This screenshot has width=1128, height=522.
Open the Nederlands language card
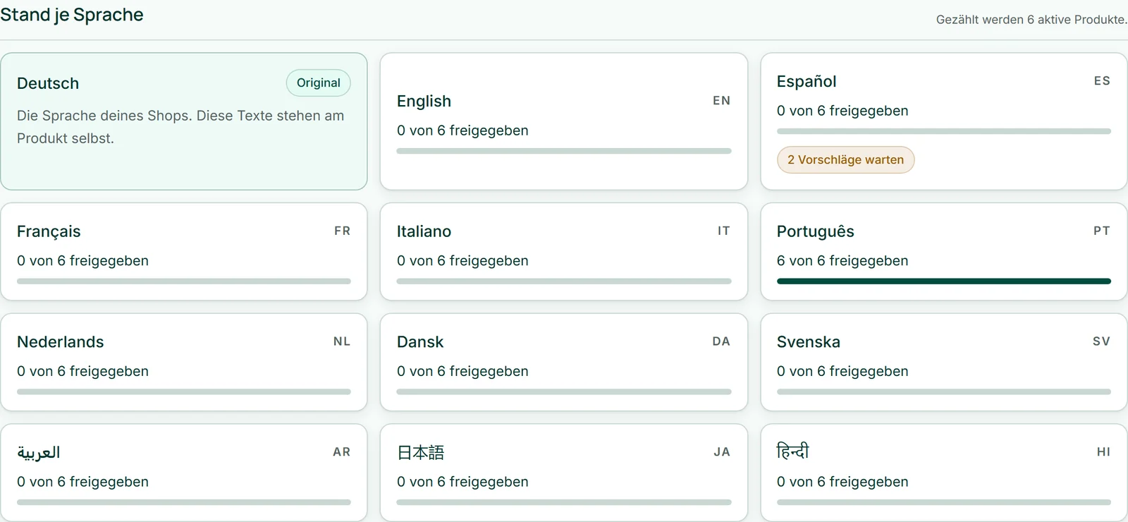(184, 362)
